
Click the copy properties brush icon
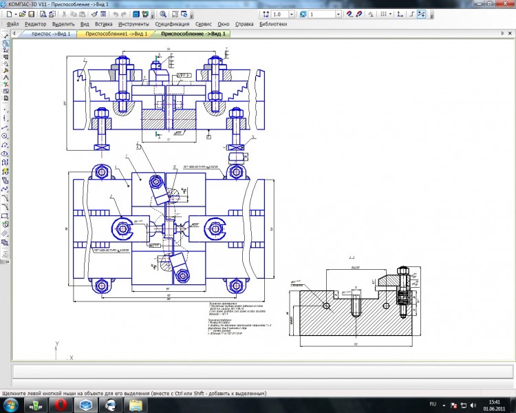pyautogui.click(x=94, y=14)
